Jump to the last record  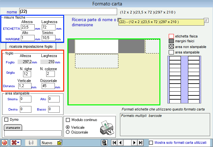[141, 143]
